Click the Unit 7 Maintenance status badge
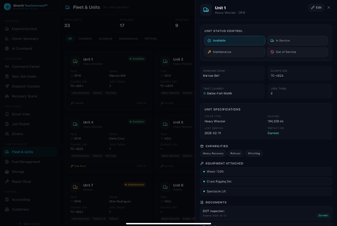This screenshot has height=226, width=337. pos(135,185)
